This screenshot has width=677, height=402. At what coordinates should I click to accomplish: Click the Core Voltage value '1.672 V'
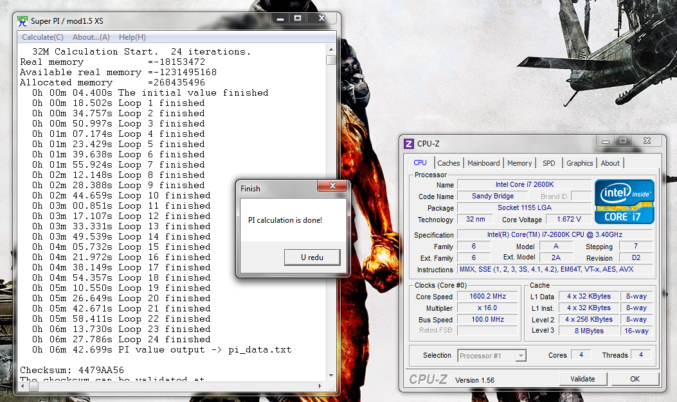pyautogui.click(x=568, y=219)
